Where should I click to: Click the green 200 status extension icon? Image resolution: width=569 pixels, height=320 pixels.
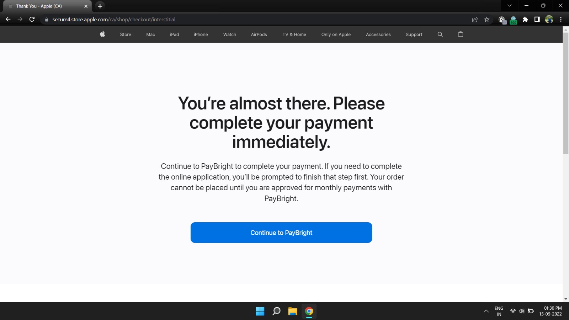pyautogui.click(x=513, y=20)
